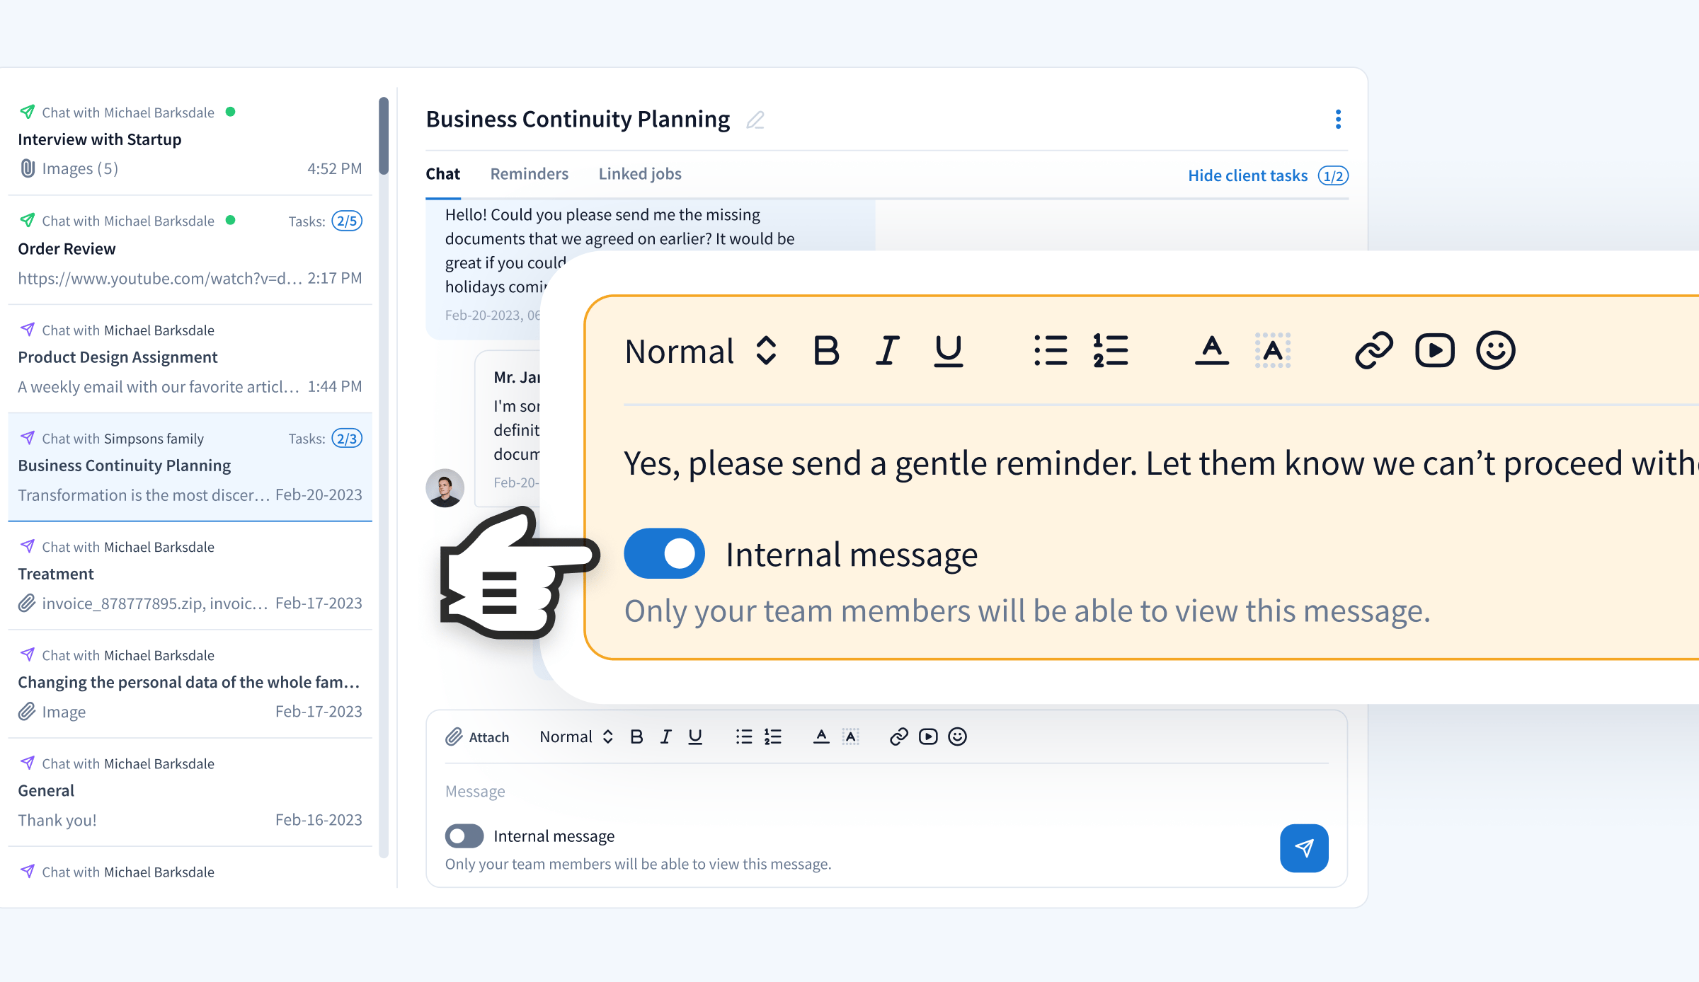
Task: Click the paperclip icon beside Image
Action: (27, 711)
